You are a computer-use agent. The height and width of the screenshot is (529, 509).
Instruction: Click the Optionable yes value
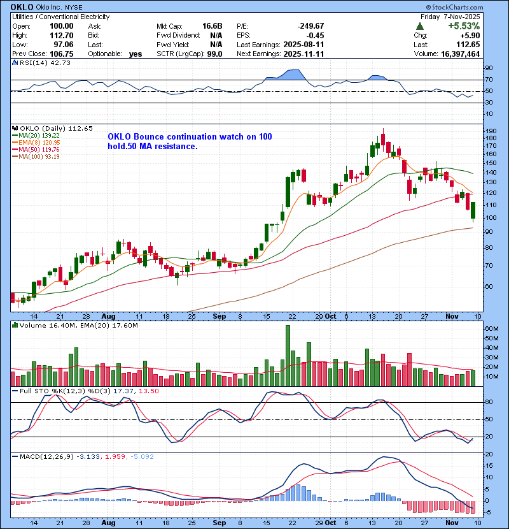coord(136,54)
